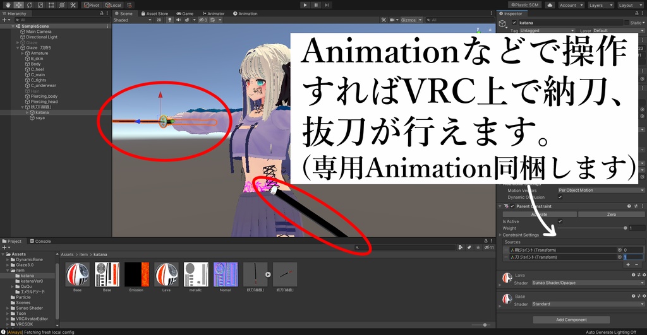Expand katana object in Hierarchy
Viewport: 647px width, 335px height.
click(x=27, y=112)
